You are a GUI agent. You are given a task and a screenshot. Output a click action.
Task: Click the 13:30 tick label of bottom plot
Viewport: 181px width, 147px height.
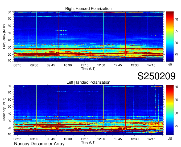click(x=135, y=139)
